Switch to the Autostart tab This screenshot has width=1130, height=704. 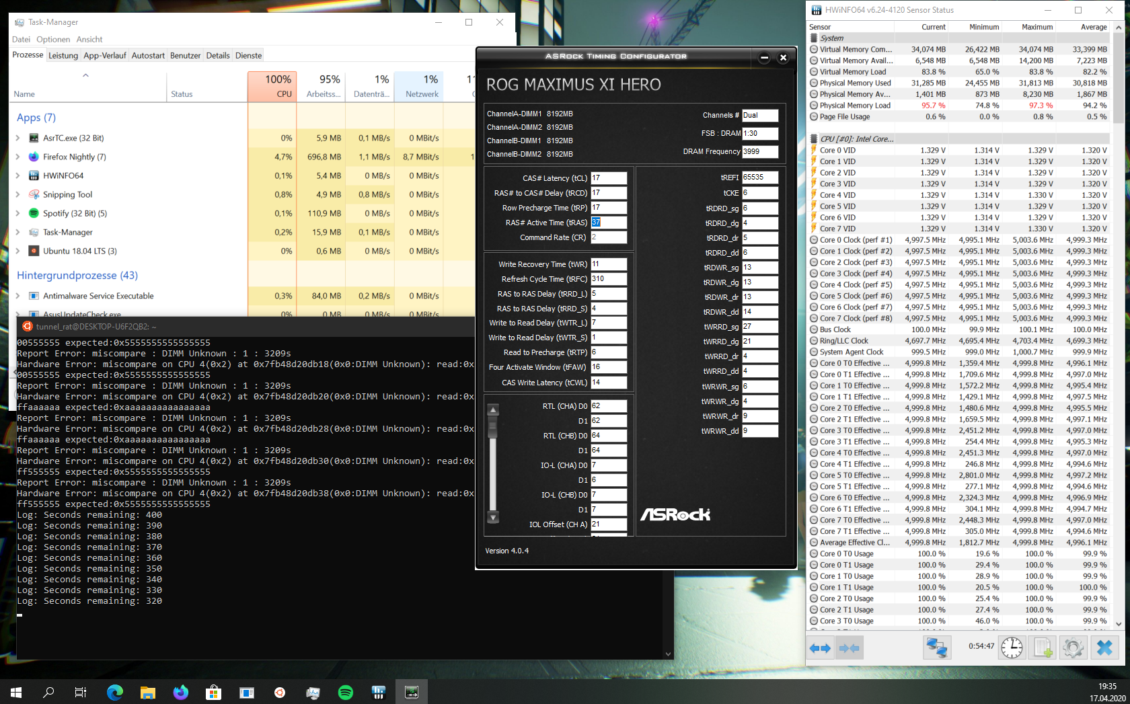[x=148, y=56]
